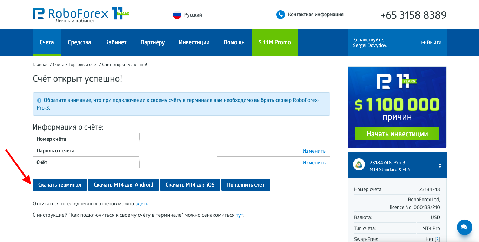Click Изменить in the Пароль от счёта row
479x242 pixels.
click(x=314, y=151)
